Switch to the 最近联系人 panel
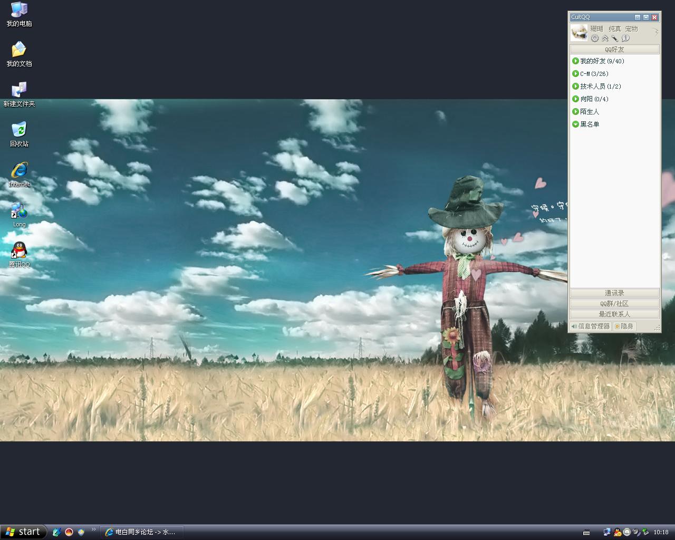675x540 pixels. 614,314
